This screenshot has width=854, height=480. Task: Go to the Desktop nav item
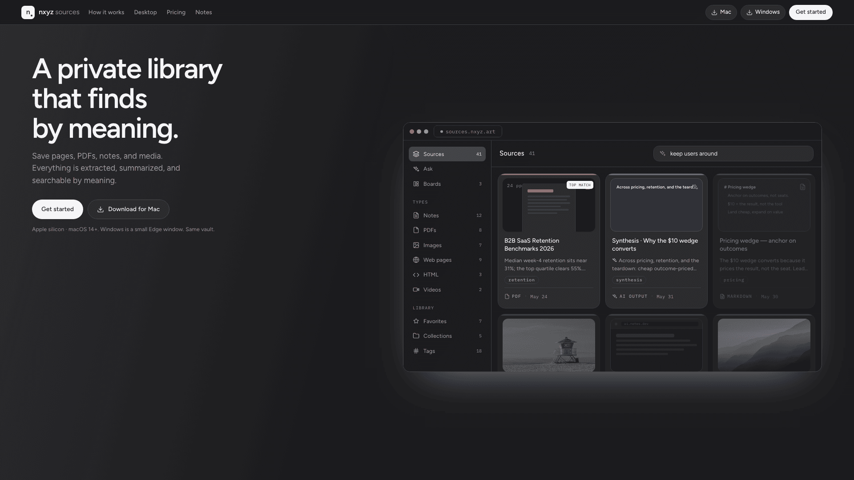coord(145,12)
